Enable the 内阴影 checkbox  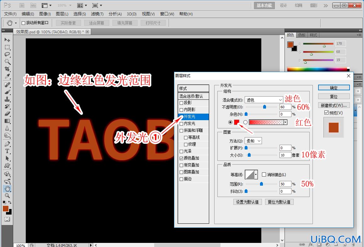(x=182, y=110)
